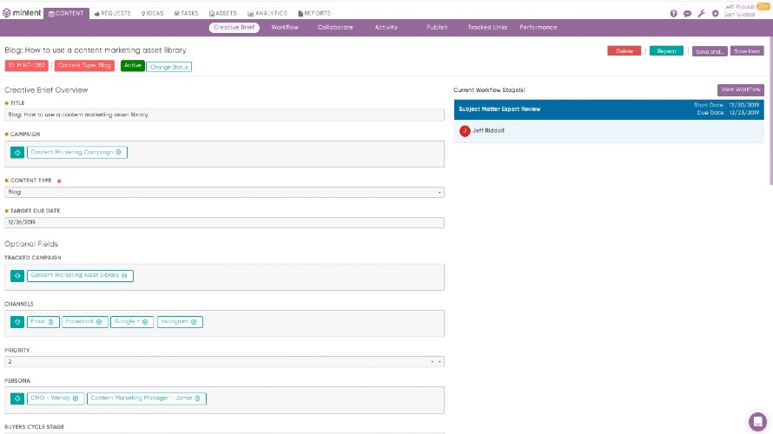Remove the Email channel tag

point(50,322)
